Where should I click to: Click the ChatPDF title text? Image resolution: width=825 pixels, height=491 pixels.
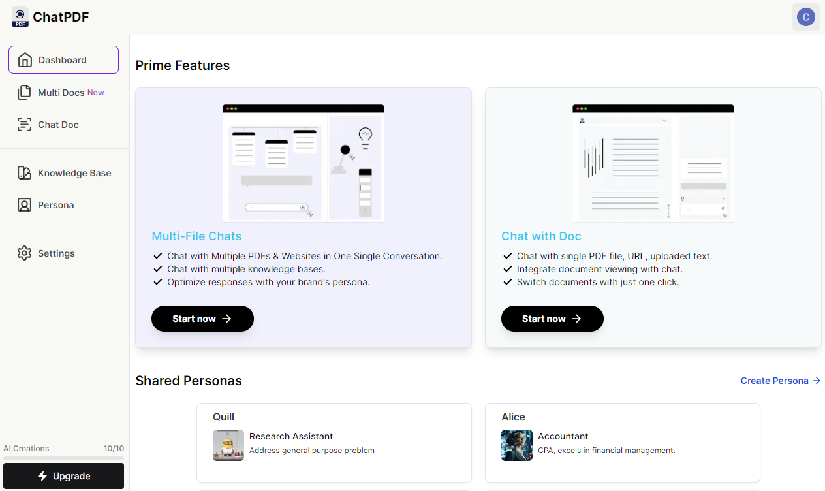(61, 17)
